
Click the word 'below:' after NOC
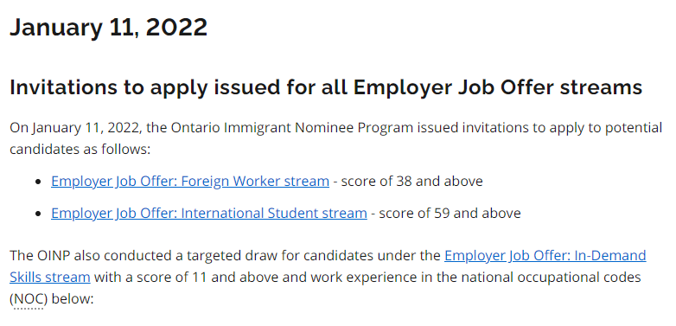click(72, 298)
